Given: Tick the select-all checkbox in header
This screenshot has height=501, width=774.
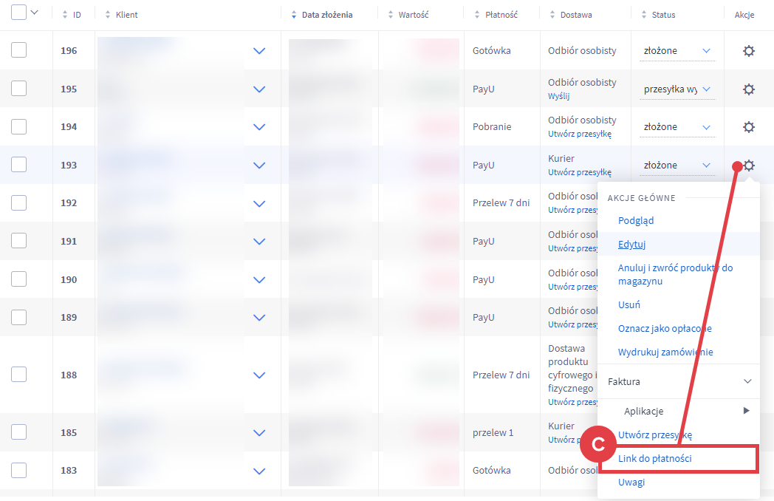Looking at the screenshot, I should [18, 12].
